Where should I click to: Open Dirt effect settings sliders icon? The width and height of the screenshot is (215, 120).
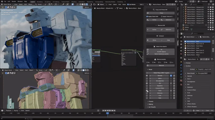(x=174, y=83)
